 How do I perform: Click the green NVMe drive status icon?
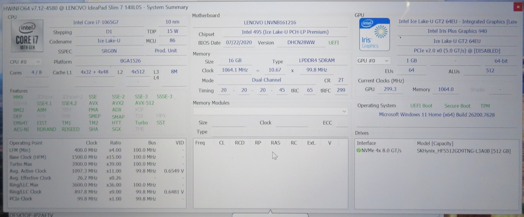pos(359,151)
